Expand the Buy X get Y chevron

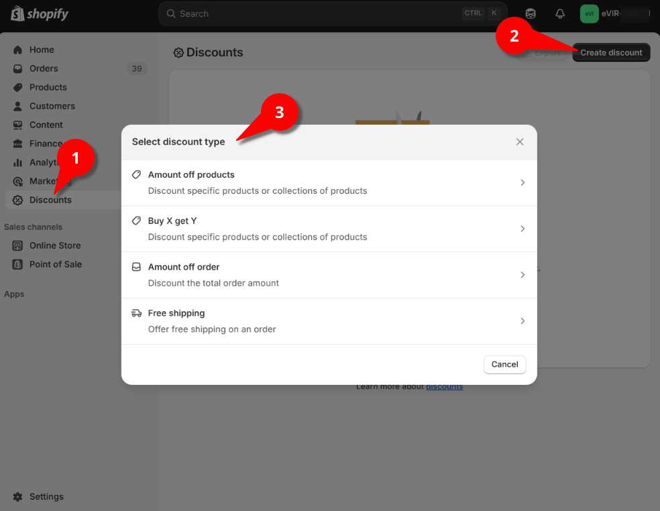pos(522,229)
